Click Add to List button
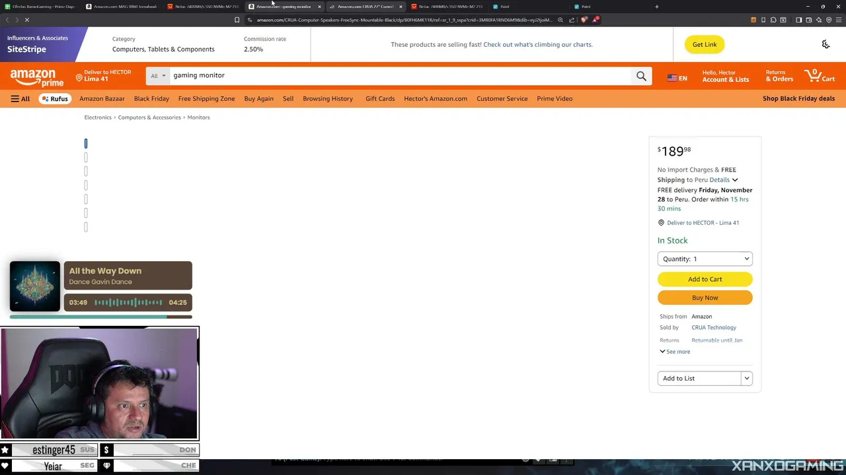This screenshot has width=846, height=475. click(x=699, y=378)
